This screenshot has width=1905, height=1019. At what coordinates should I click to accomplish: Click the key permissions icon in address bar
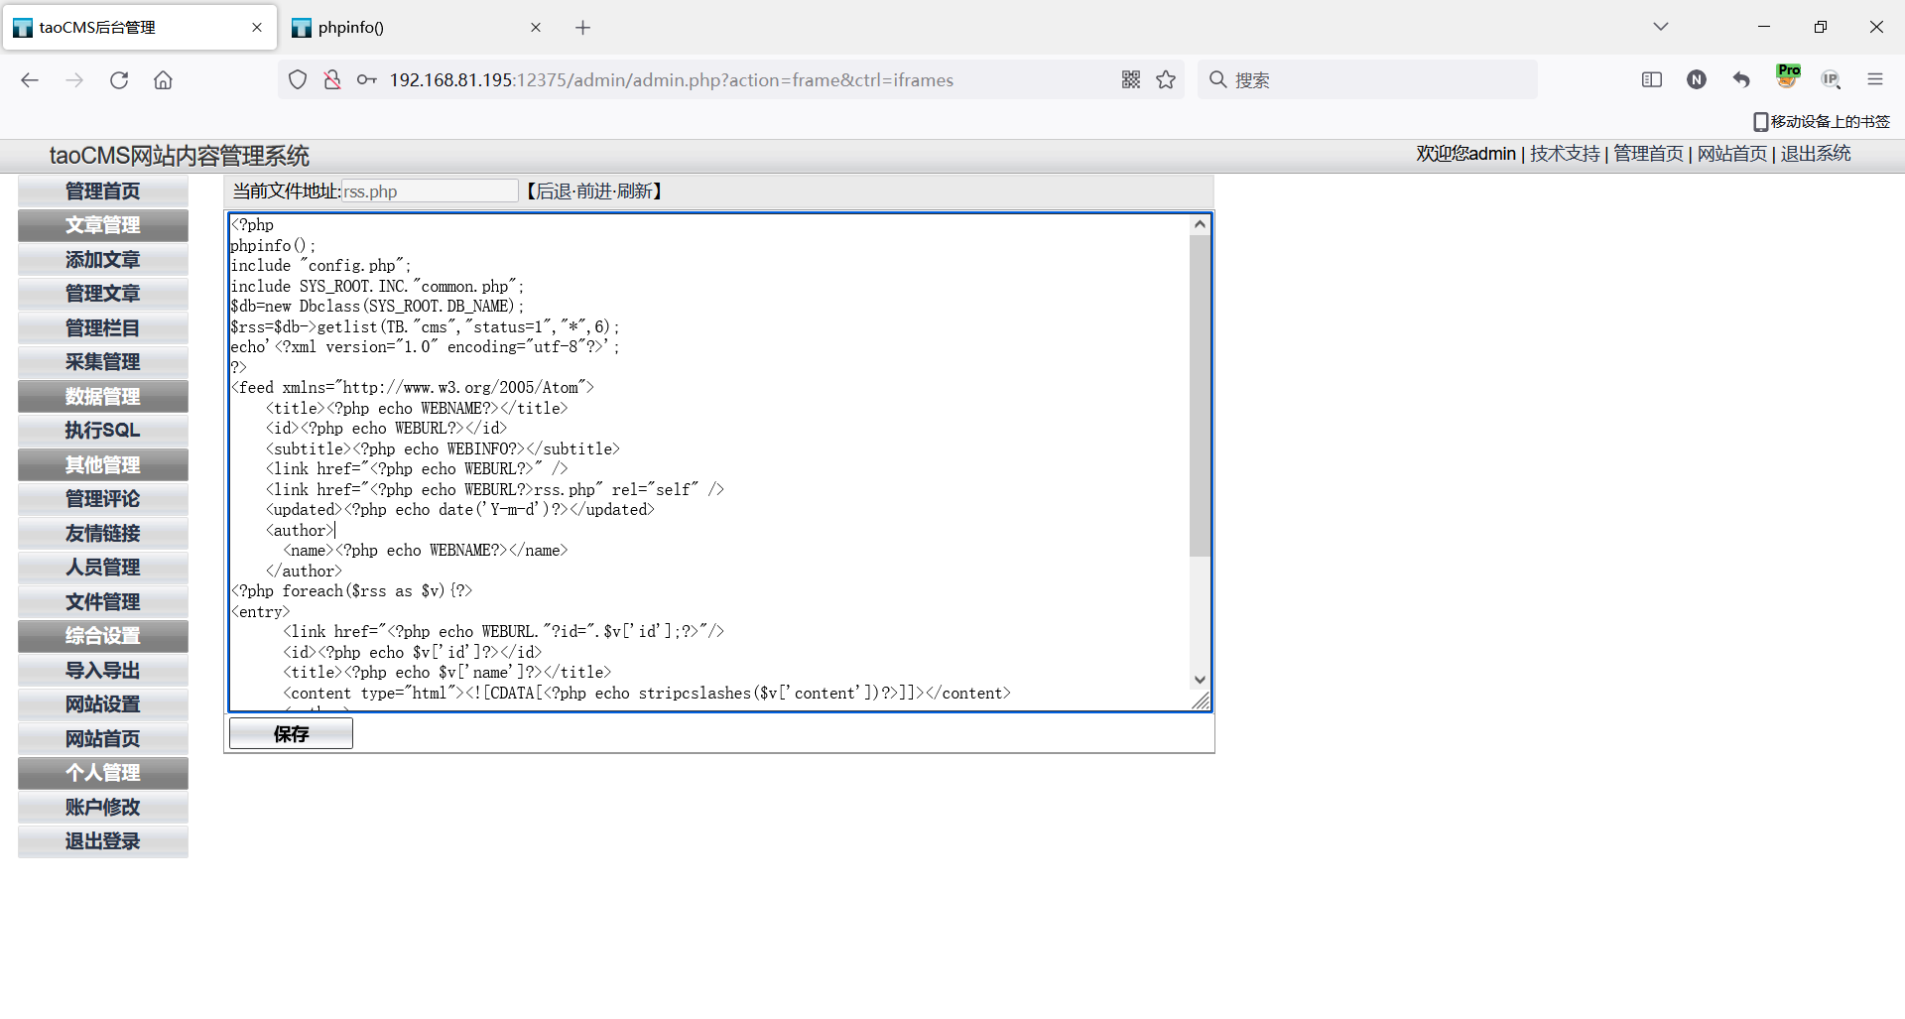367,80
